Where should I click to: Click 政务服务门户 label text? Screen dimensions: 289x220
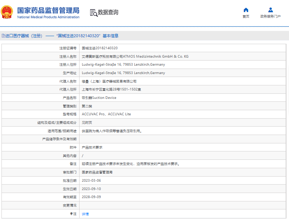[x=270, y=16]
